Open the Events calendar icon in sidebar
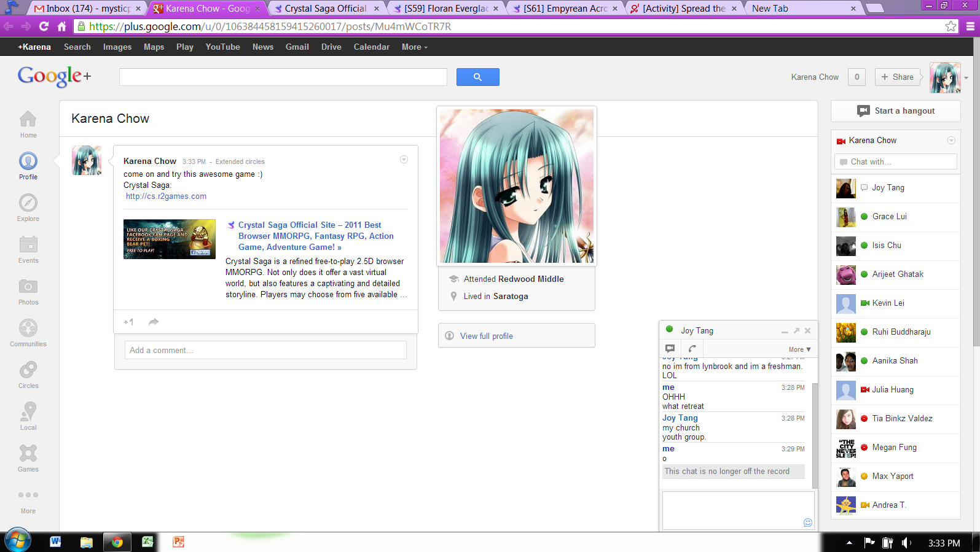 [28, 245]
